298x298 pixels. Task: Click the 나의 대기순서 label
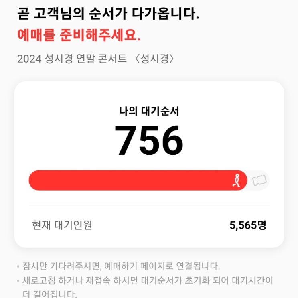[149, 111]
